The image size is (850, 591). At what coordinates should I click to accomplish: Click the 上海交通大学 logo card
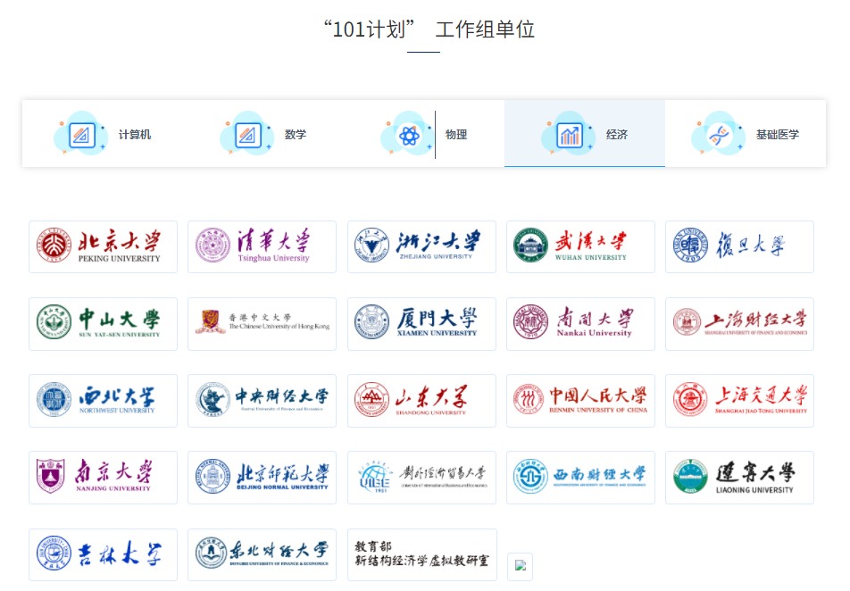739,401
